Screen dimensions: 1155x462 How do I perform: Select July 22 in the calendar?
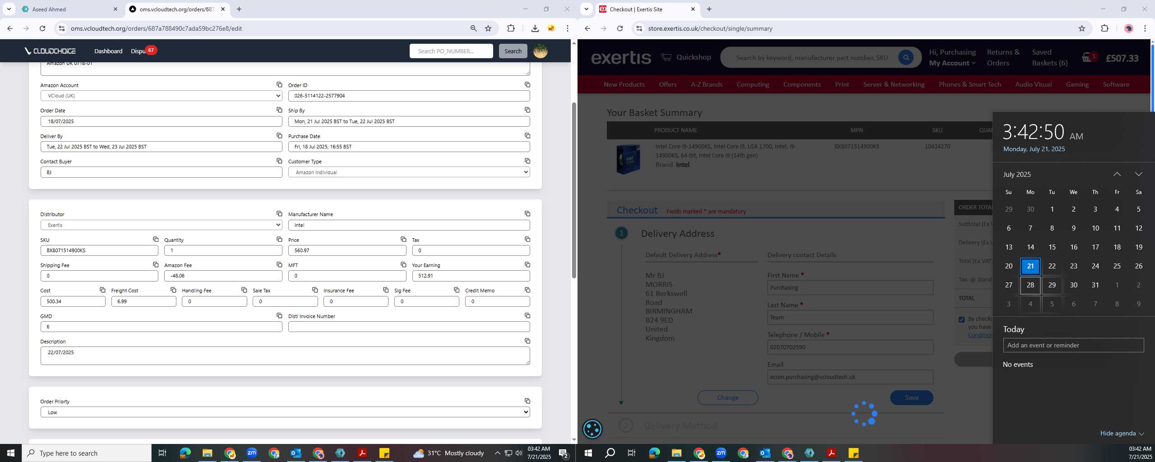coord(1052,266)
